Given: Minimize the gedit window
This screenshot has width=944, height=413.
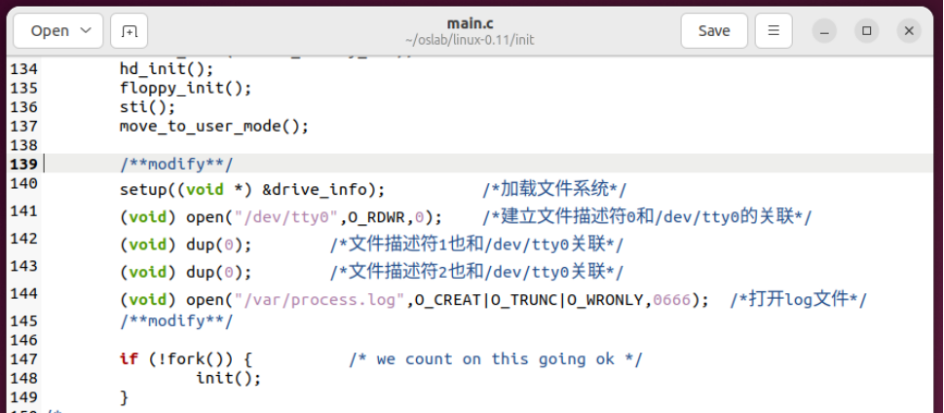Looking at the screenshot, I should pos(824,31).
